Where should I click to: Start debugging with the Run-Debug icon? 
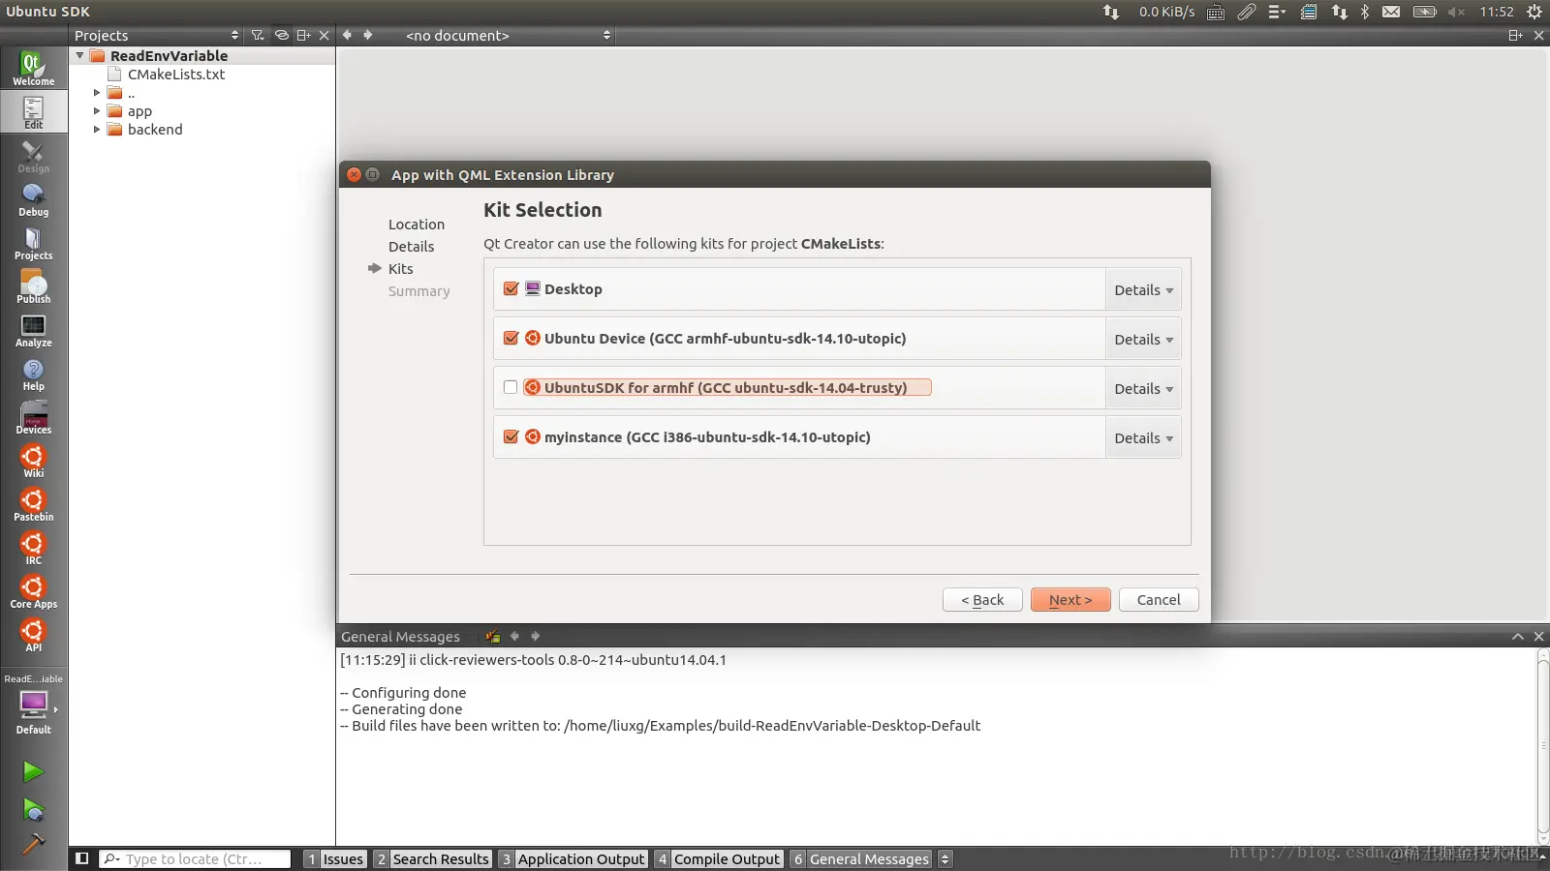point(33,810)
